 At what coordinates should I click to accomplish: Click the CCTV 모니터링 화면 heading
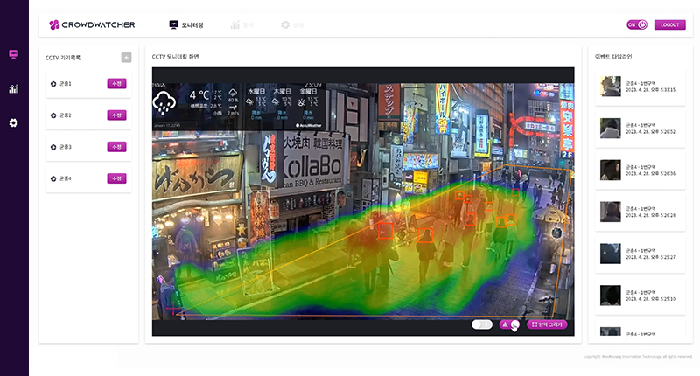[x=176, y=57]
